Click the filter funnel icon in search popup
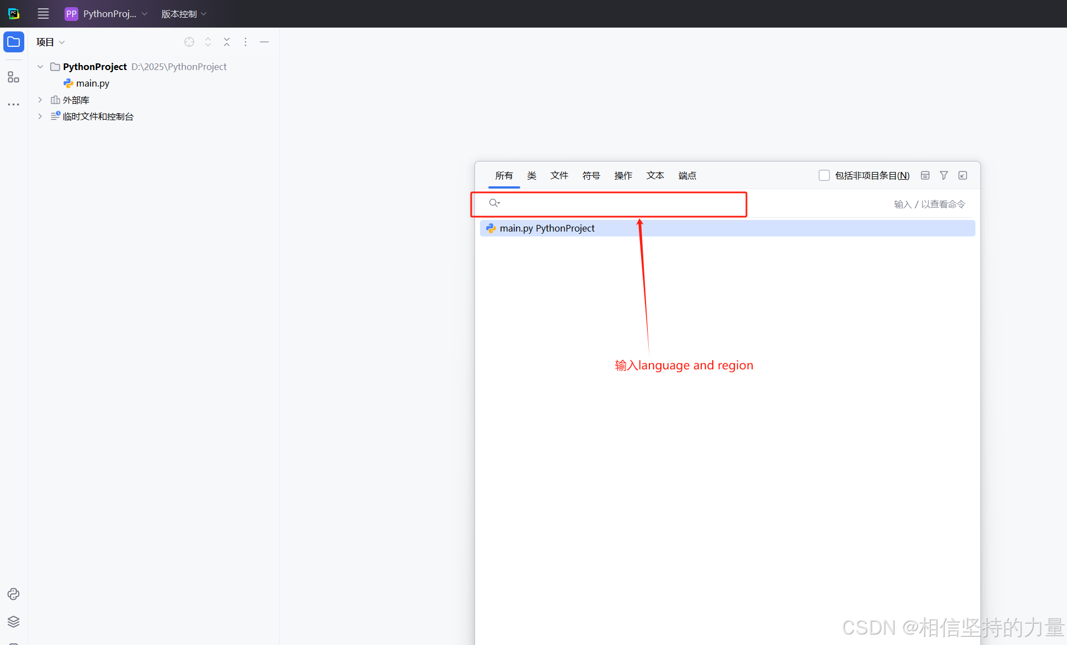The height and width of the screenshot is (645, 1067). (x=944, y=175)
